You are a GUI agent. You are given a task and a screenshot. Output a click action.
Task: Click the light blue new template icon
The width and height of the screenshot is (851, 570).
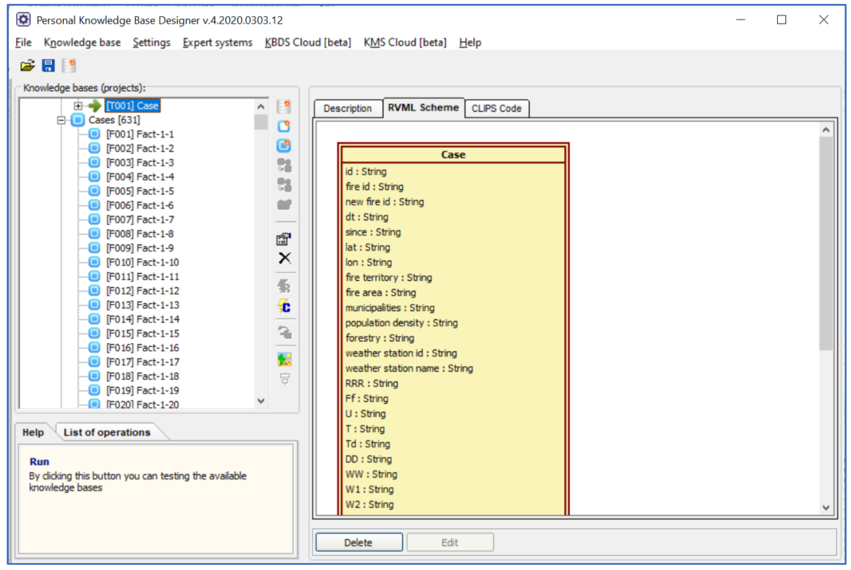pos(284,126)
